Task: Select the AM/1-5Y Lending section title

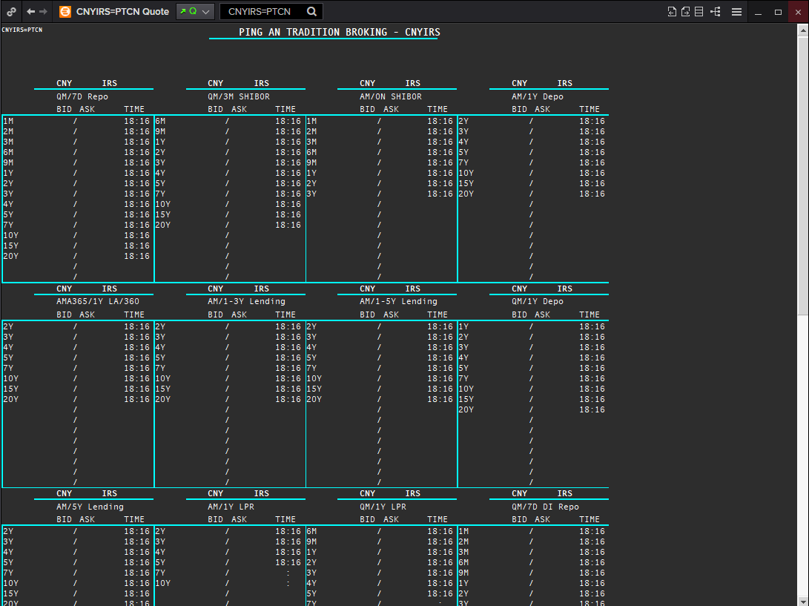Action: (398, 301)
